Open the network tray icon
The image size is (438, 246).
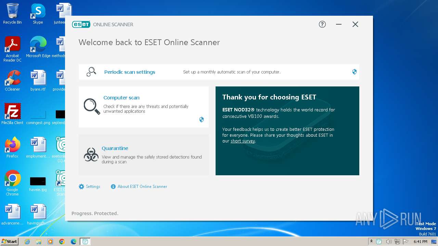tap(397, 242)
